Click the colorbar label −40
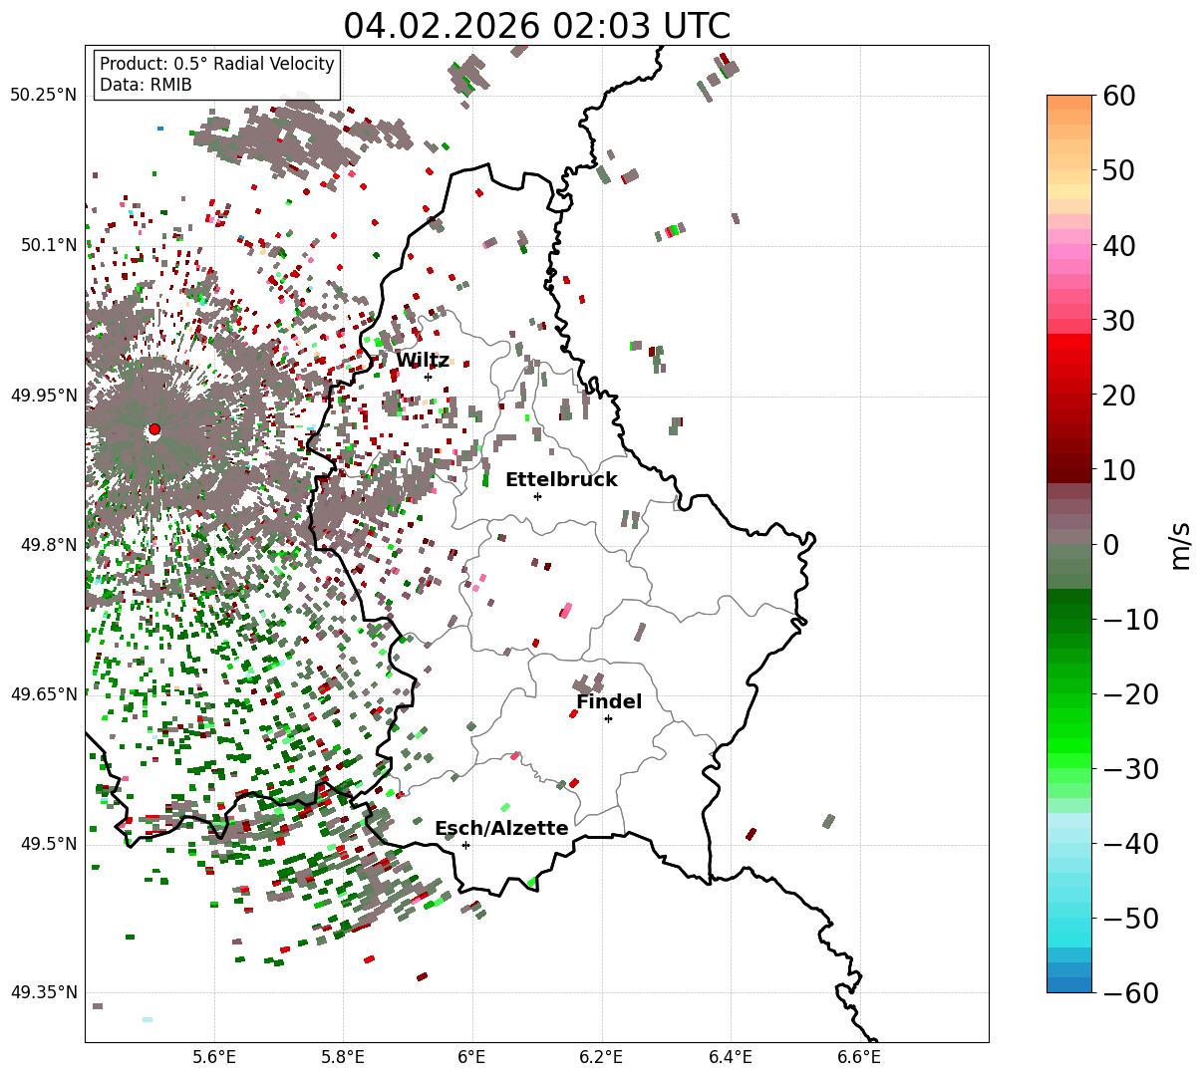The width and height of the screenshot is (1203, 1077). click(1130, 844)
